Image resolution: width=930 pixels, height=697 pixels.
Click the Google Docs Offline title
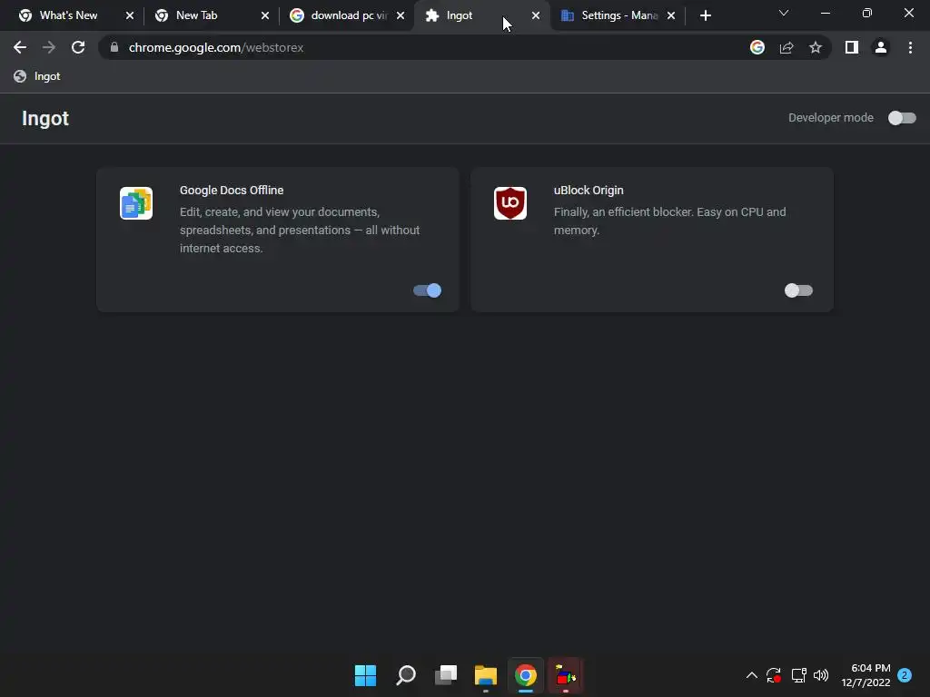tap(232, 191)
